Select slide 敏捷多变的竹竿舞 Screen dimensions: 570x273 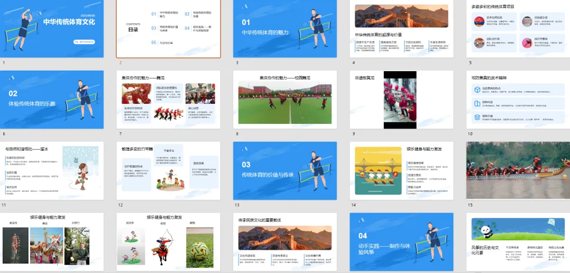(168, 171)
